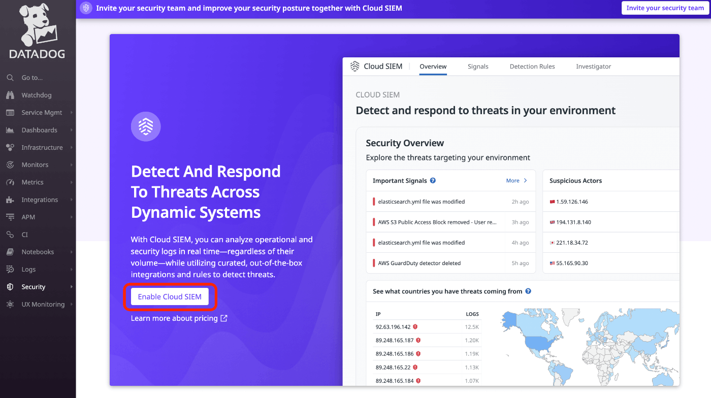Click the alert icon beside 89.248.165.187
This screenshot has height=398, width=711.
tap(418, 340)
